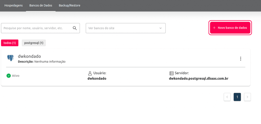261x124 pixels.
Task: Select page 1 in pagination
Action: [237, 97]
